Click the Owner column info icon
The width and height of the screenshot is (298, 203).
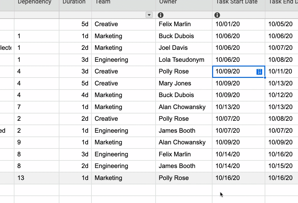[161, 15]
